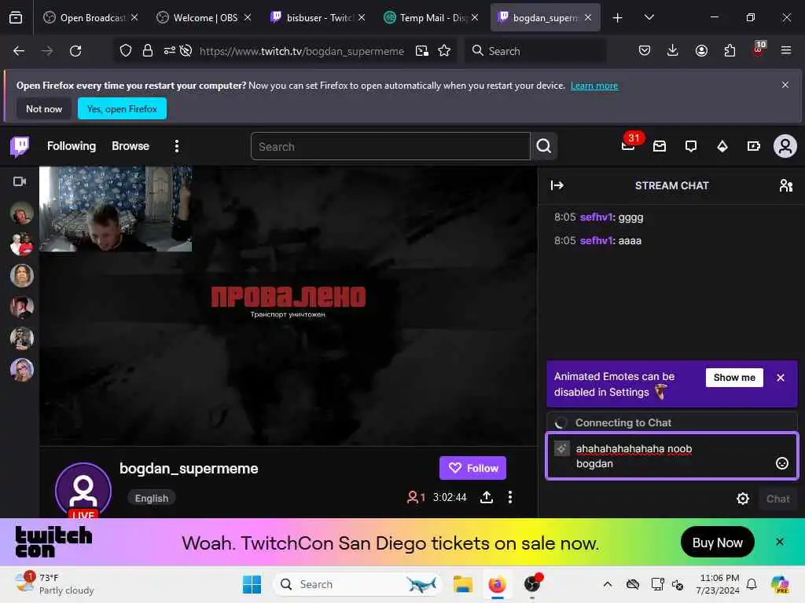This screenshot has height=603, width=805.
Task: Open the chat Community users icon
Action: coord(785,185)
